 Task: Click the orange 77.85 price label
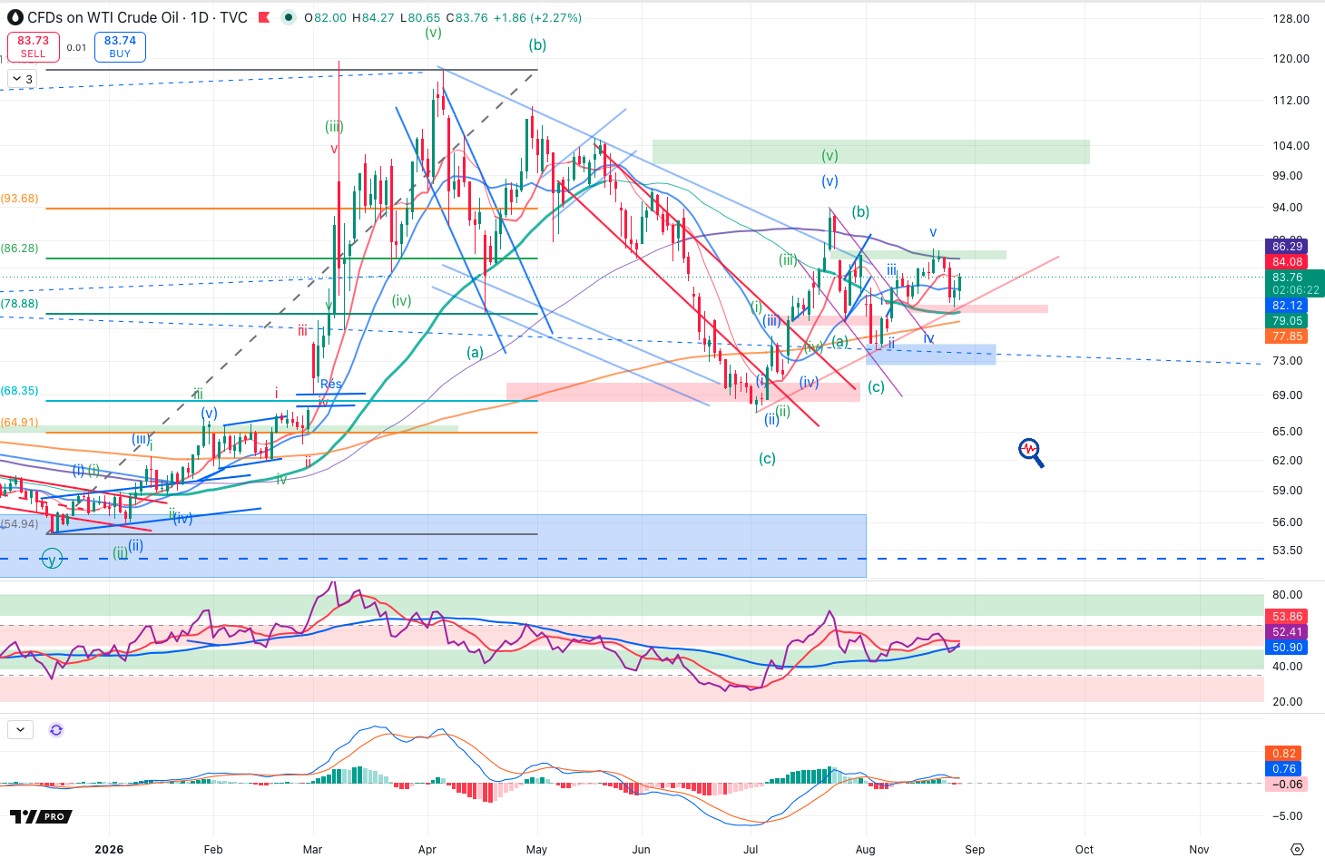click(1287, 336)
